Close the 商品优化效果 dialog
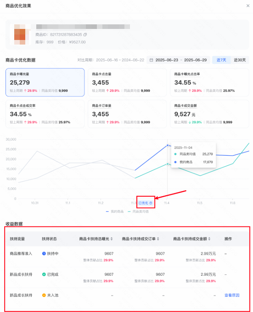Image resolution: width=253 pixels, height=312 pixels. click(x=248, y=6)
